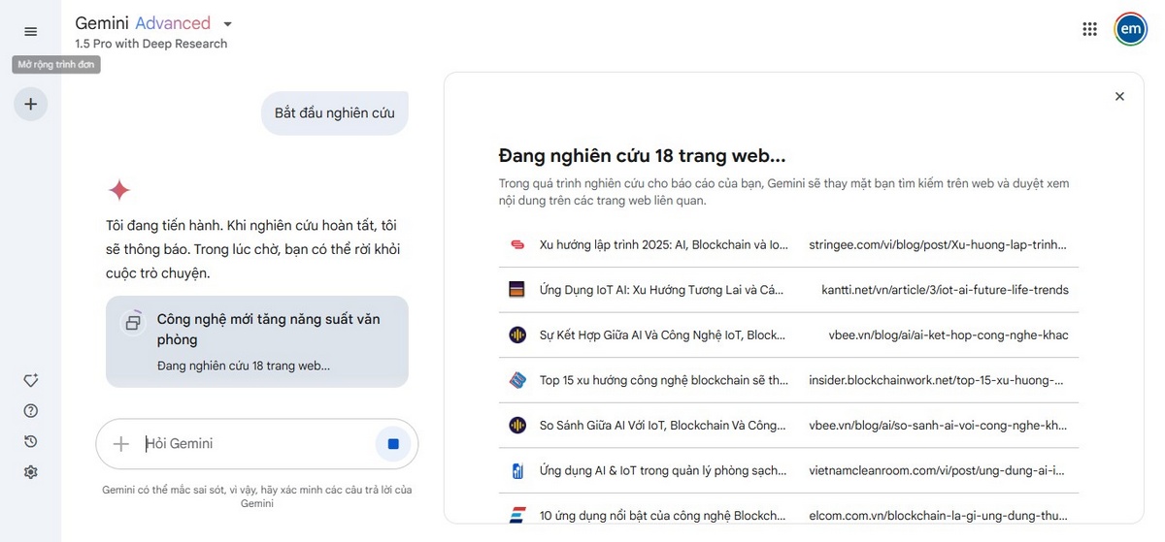Open 'Ứng dụng AI & IoT trong quản lý' source
The image size is (1165, 542).
click(662, 470)
